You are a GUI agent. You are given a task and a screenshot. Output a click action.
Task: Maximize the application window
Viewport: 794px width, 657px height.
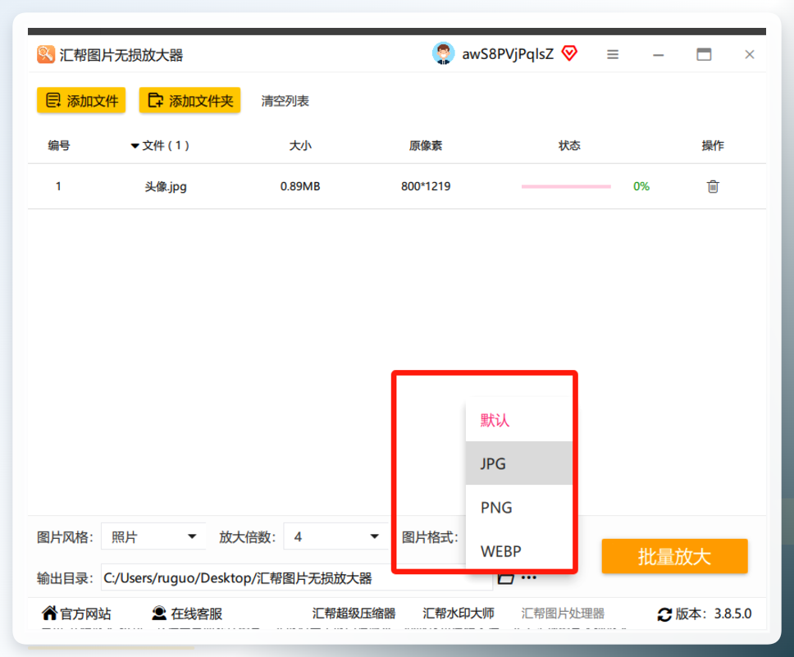(704, 54)
